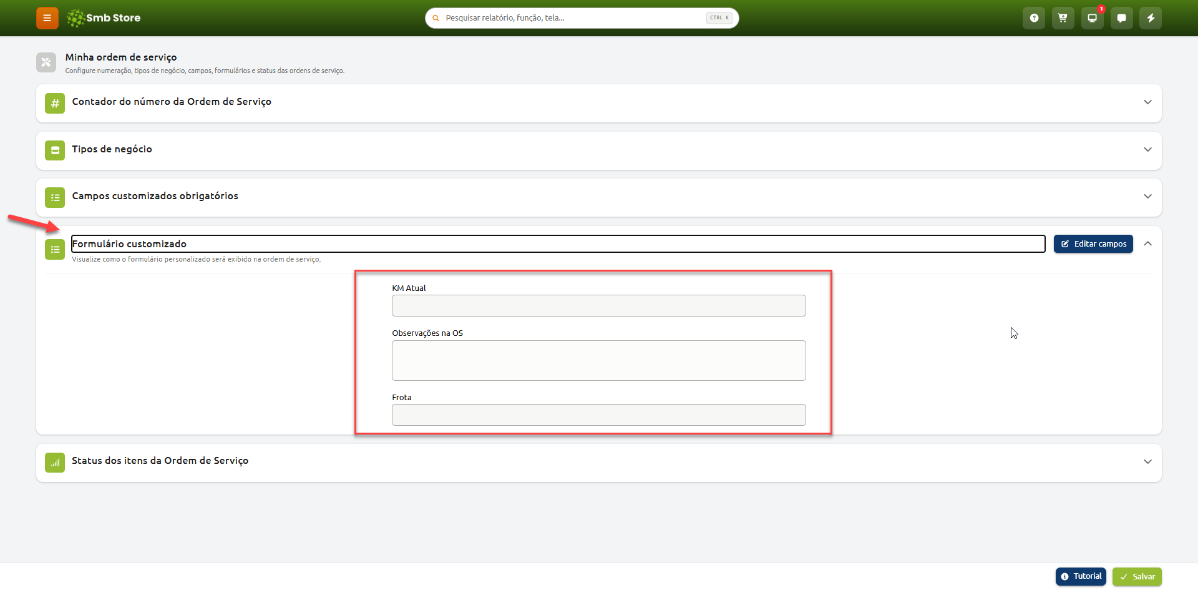The height and width of the screenshot is (590, 1198).
Task: Click the Smb Store logo
Action: coord(104,18)
